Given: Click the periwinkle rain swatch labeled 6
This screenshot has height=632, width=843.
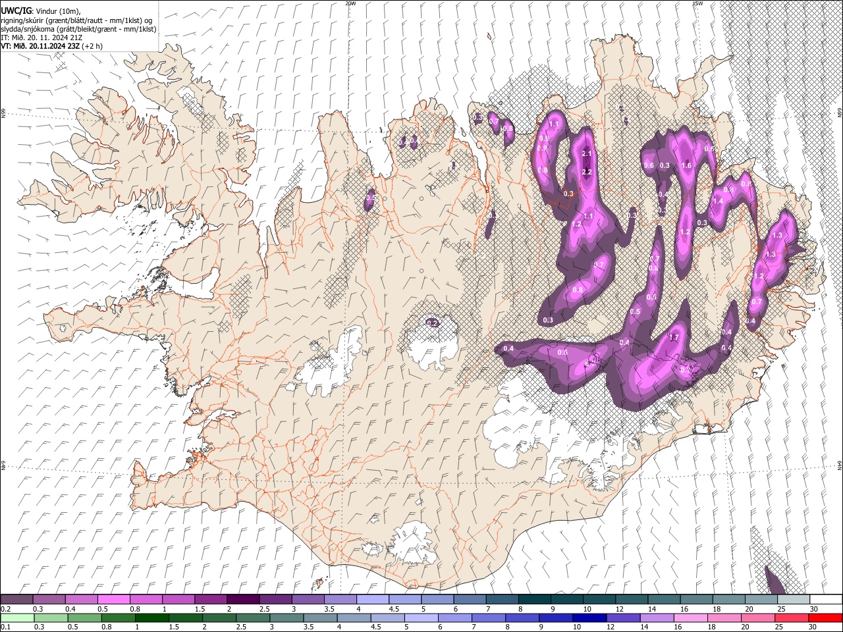Looking at the screenshot, I should (454, 618).
